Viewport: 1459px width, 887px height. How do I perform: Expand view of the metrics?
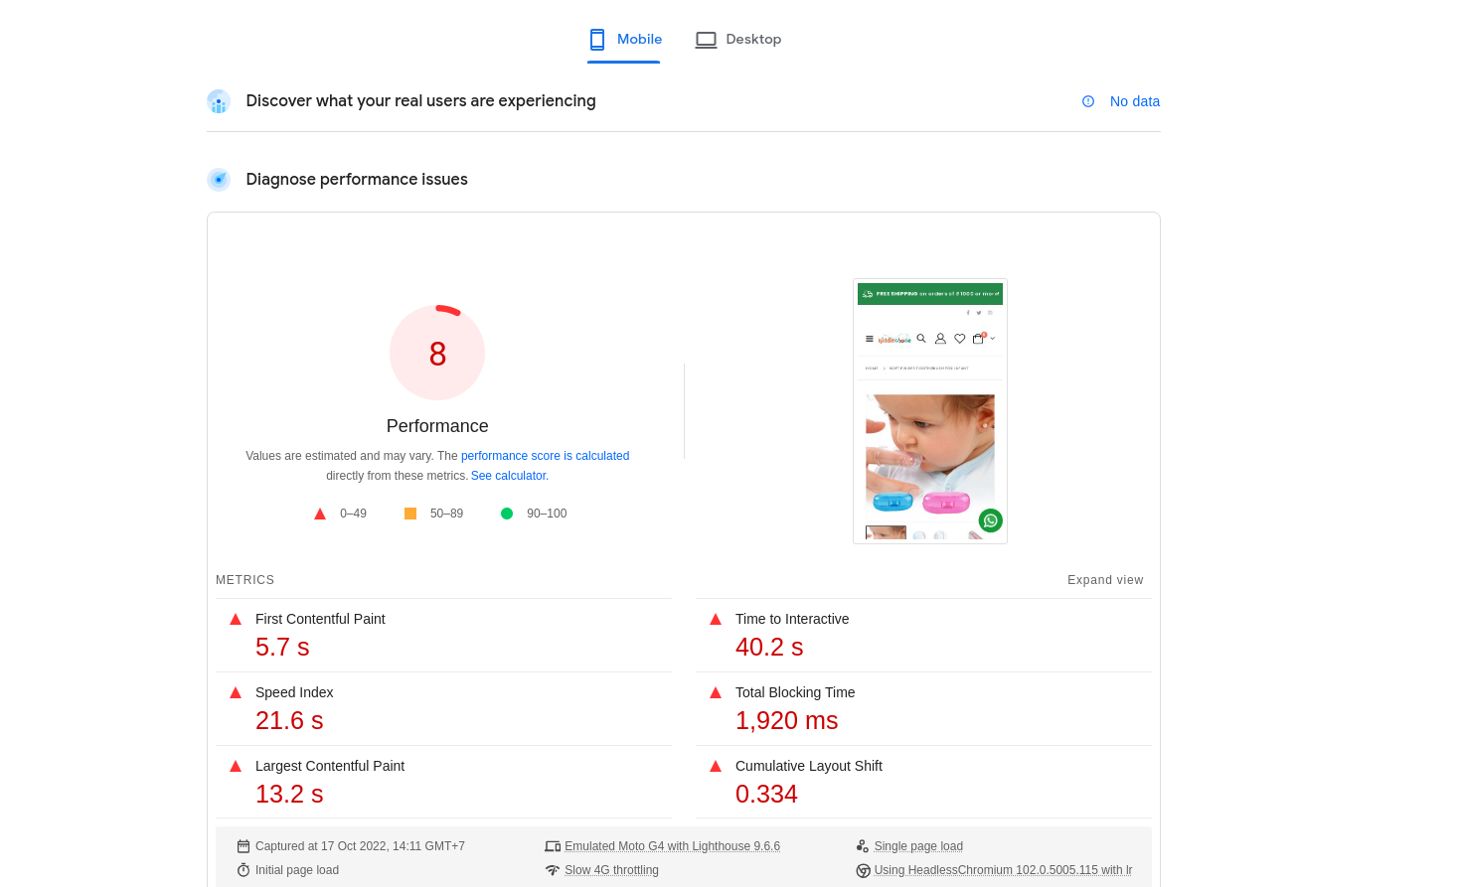pos(1104,580)
